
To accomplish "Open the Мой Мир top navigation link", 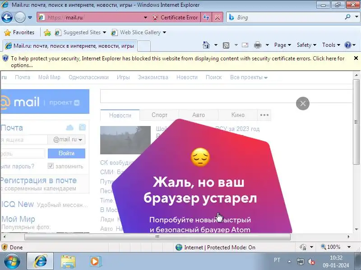I will coord(49,77).
